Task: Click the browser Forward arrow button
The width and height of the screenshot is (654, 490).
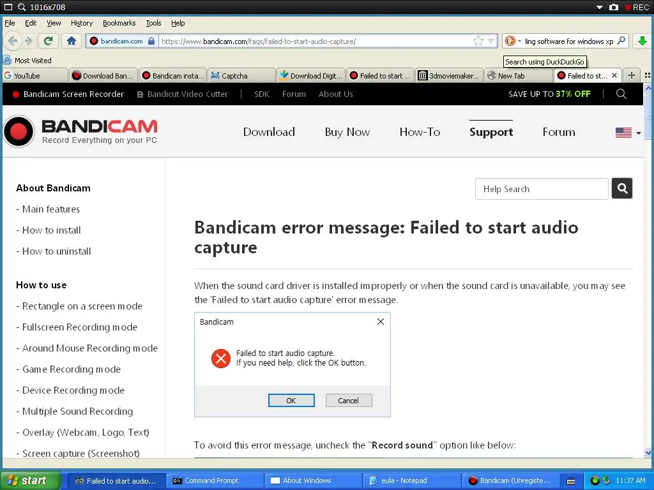Action: click(28, 41)
